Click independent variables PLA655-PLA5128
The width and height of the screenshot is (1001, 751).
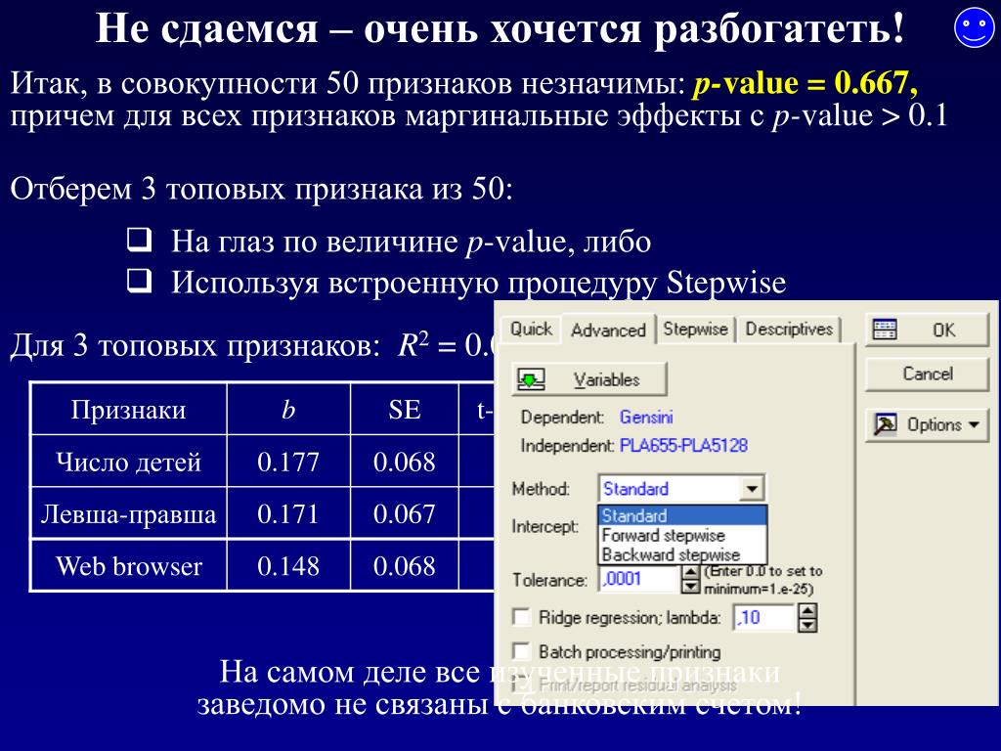coord(683,445)
